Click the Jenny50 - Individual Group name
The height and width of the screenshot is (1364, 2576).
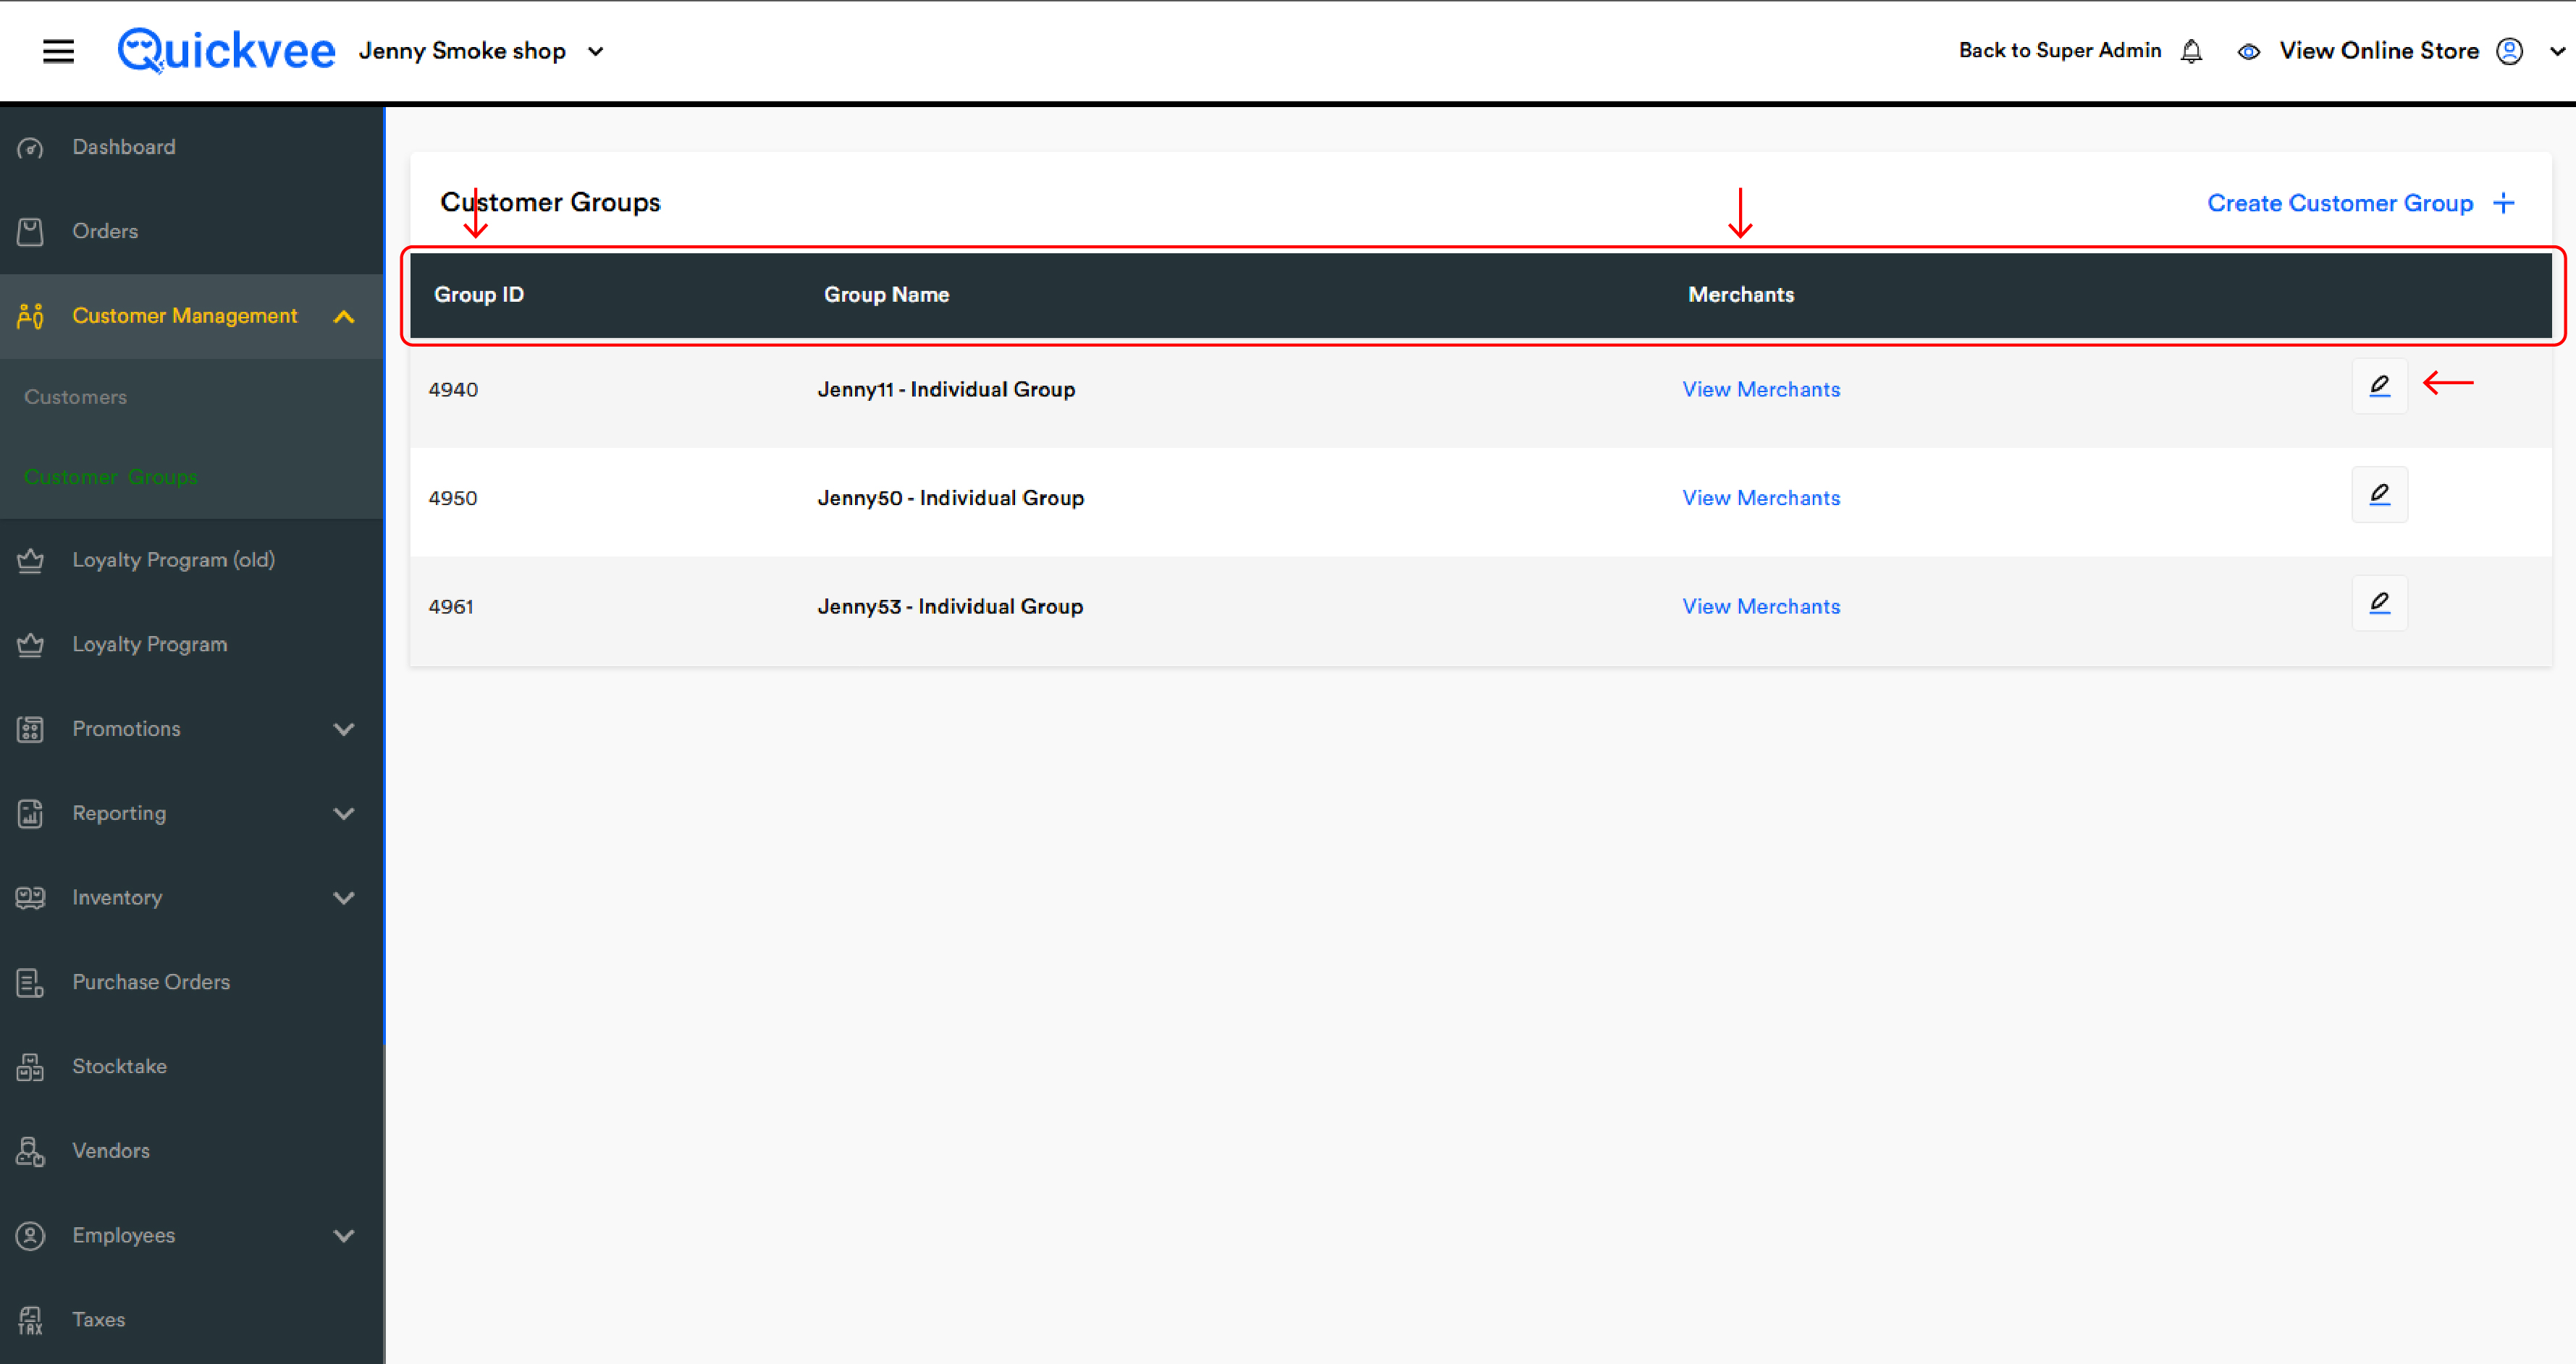tap(951, 498)
